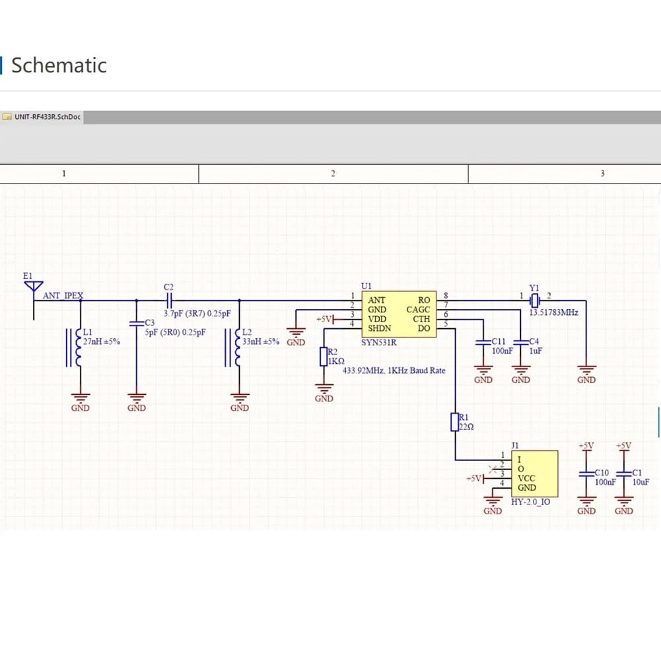Click the HY-2.0_IO connector label
This screenshot has width=661, height=661.
coord(531,502)
